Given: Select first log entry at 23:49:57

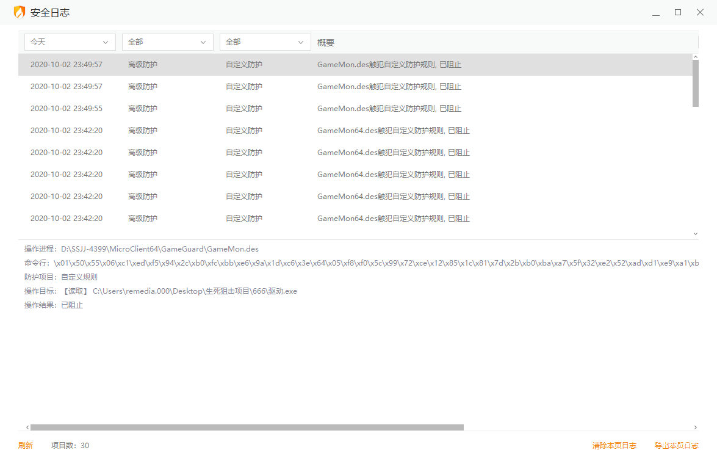Looking at the screenshot, I should pos(354,65).
